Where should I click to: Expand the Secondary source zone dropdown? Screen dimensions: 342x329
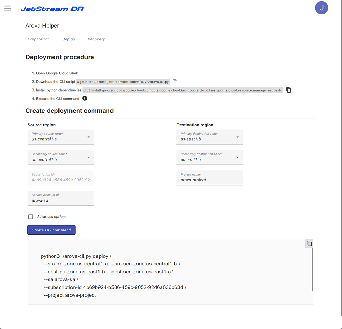89,157
